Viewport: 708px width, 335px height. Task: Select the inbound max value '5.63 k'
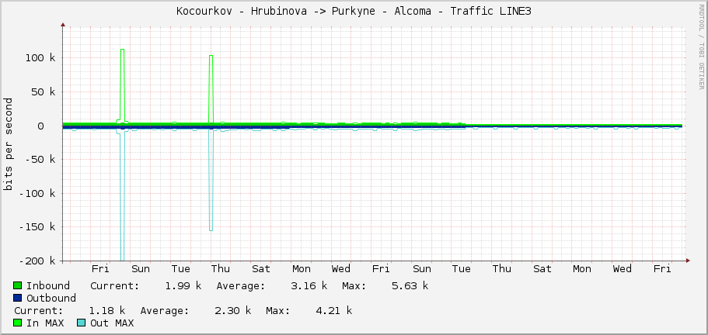pyautogui.click(x=410, y=285)
